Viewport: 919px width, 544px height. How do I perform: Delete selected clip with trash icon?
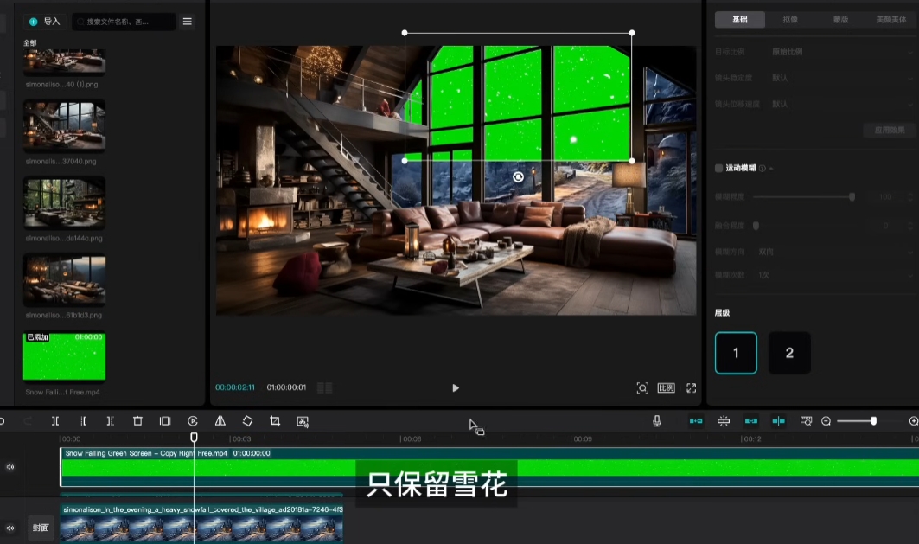pyautogui.click(x=137, y=421)
